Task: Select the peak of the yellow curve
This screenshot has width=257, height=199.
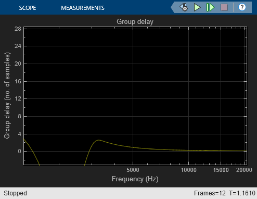Action: [x=99, y=140]
